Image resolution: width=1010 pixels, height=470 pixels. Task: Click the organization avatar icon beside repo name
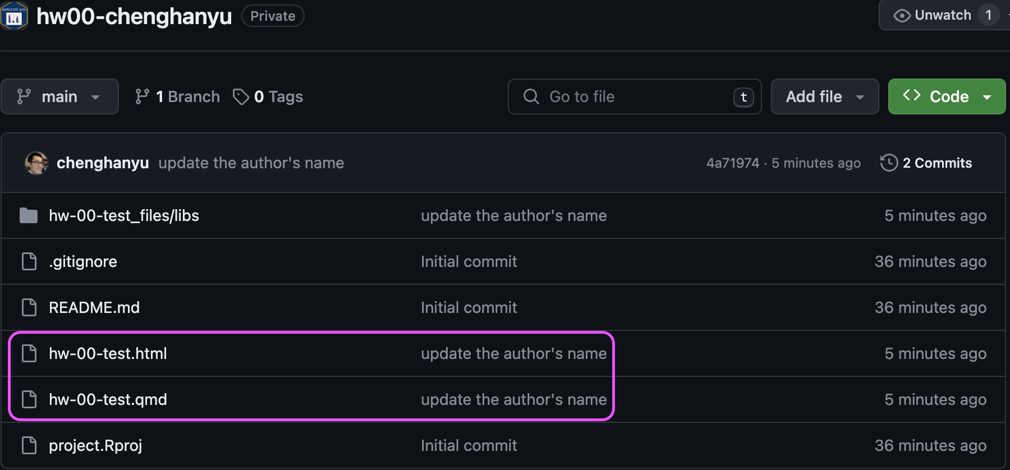coord(14,16)
